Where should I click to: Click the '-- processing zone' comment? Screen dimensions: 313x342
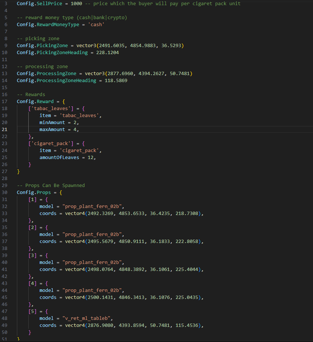click(x=42, y=67)
